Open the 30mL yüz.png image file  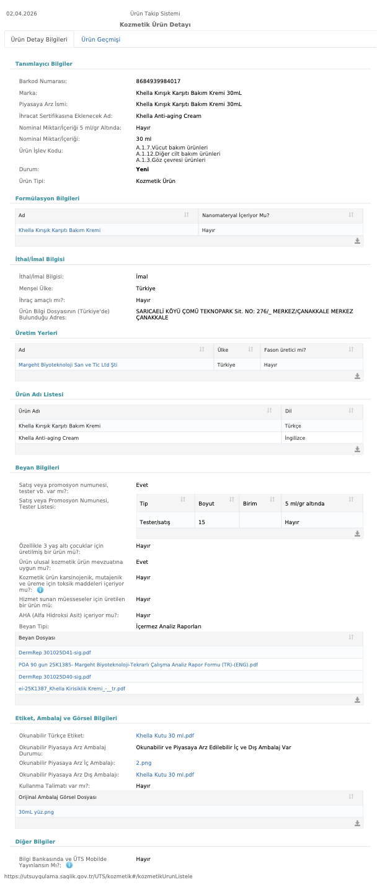(x=36, y=811)
